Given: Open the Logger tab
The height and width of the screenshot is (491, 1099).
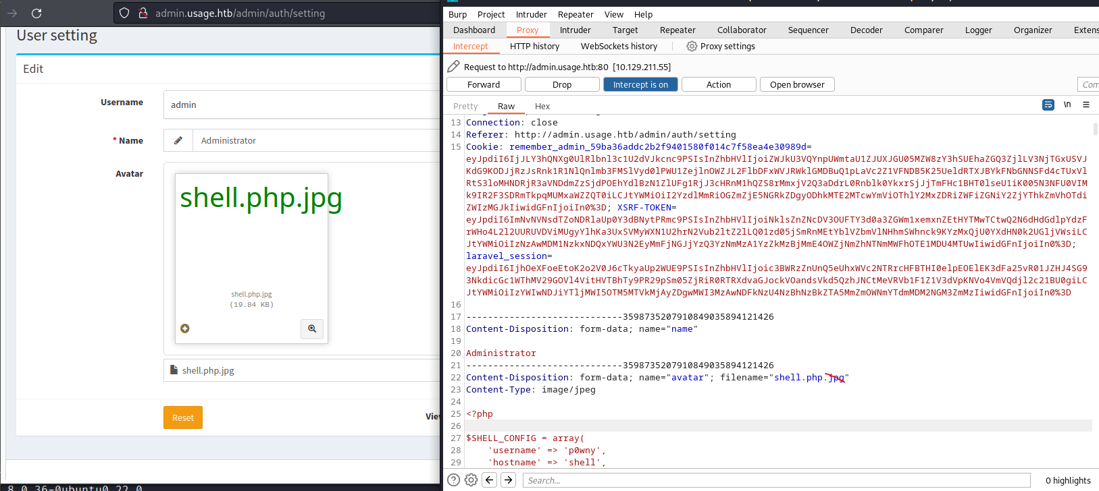Looking at the screenshot, I should [978, 30].
